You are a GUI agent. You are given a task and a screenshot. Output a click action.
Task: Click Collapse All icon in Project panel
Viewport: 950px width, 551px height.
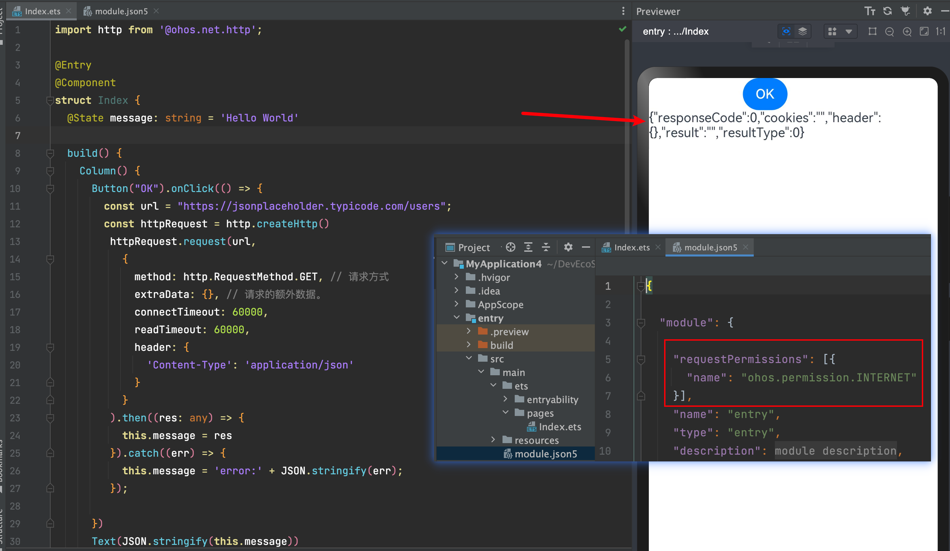pos(546,247)
